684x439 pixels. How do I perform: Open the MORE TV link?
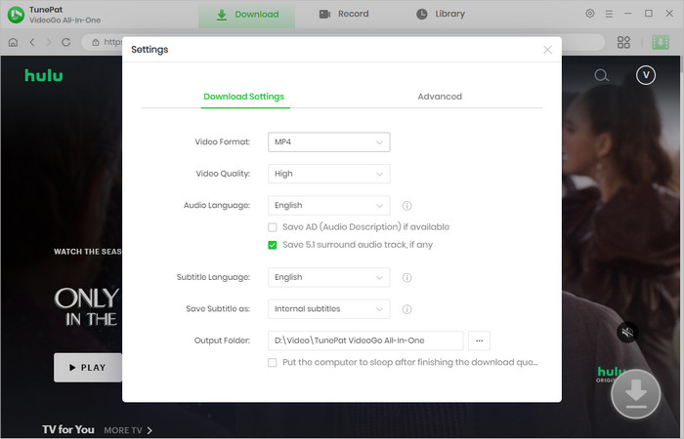point(128,430)
